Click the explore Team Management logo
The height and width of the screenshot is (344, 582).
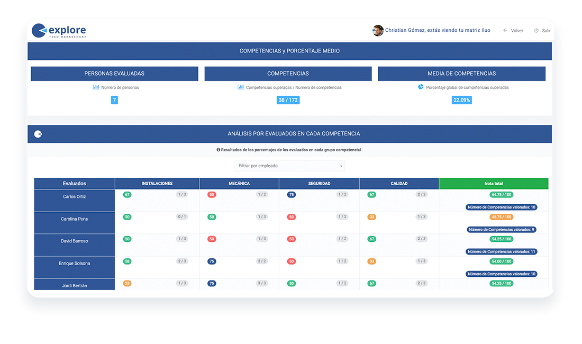59,30
